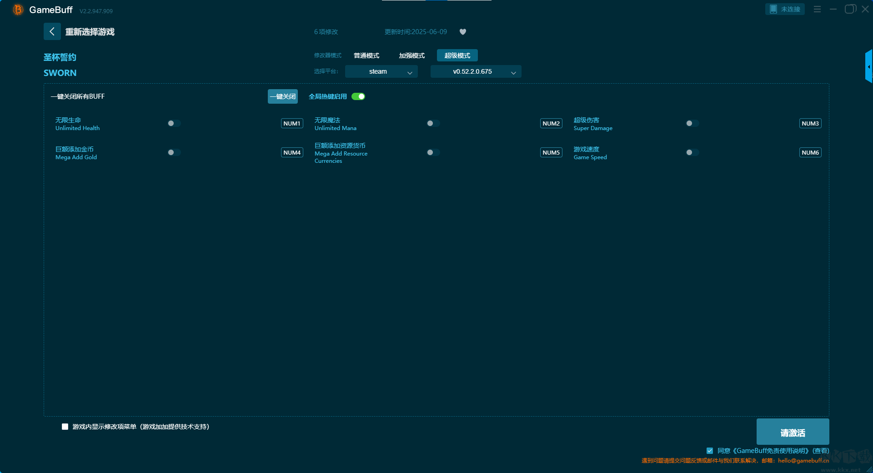This screenshot has width=873, height=473.
Task: Click the 查看 disclaimer link
Action: pos(821,451)
